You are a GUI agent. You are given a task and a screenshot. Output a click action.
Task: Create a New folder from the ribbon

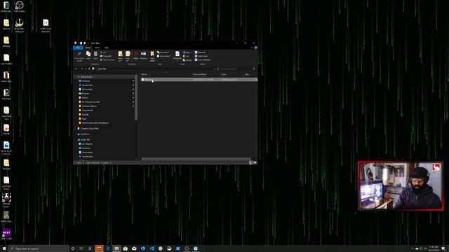(x=152, y=56)
